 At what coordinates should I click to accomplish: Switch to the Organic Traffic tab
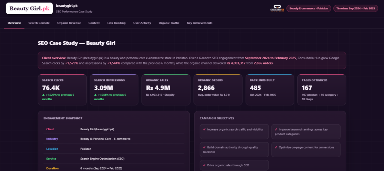coord(169,23)
